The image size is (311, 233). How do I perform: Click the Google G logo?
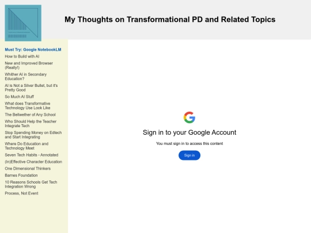[189, 117]
